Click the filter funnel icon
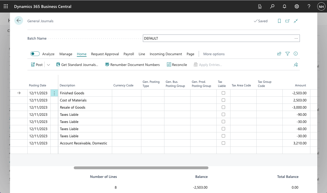 click(x=288, y=54)
